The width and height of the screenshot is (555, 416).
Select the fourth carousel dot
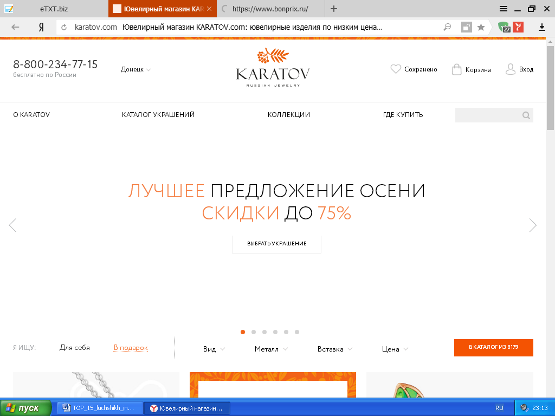point(275,332)
